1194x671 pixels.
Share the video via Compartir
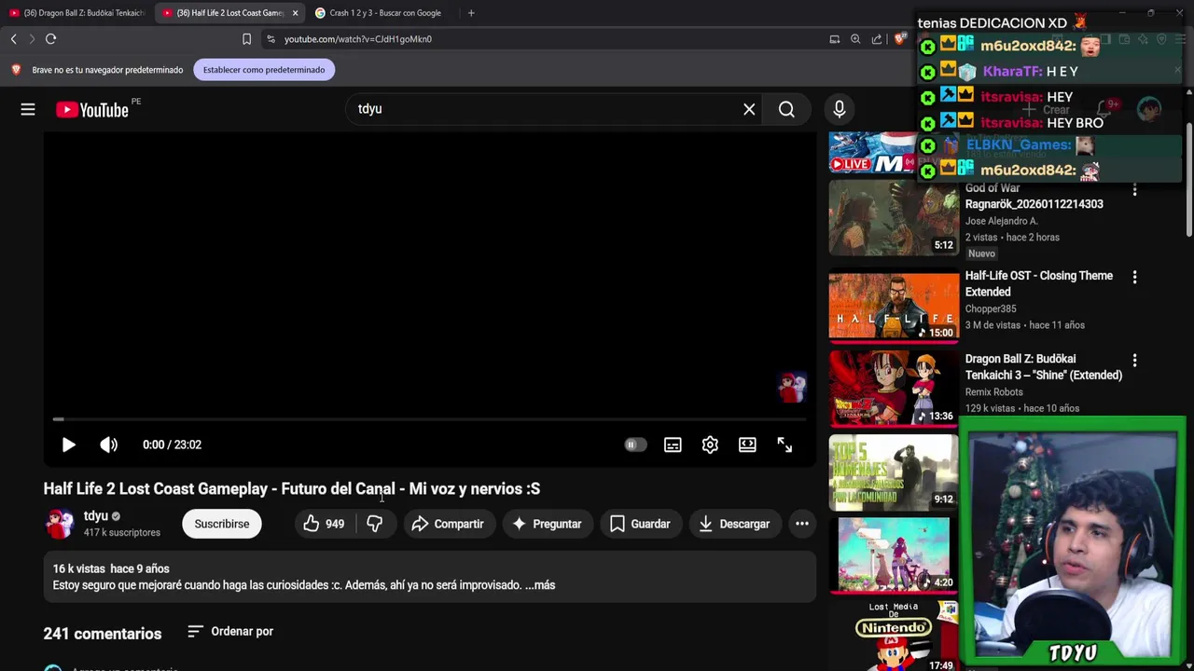point(448,524)
